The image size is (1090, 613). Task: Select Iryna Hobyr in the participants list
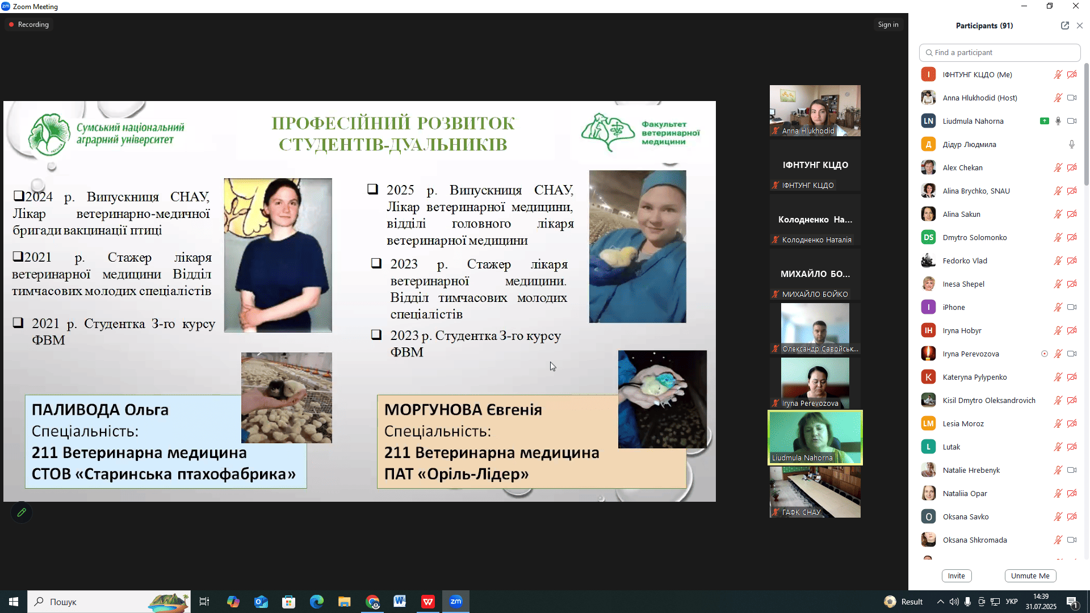[x=999, y=330]
